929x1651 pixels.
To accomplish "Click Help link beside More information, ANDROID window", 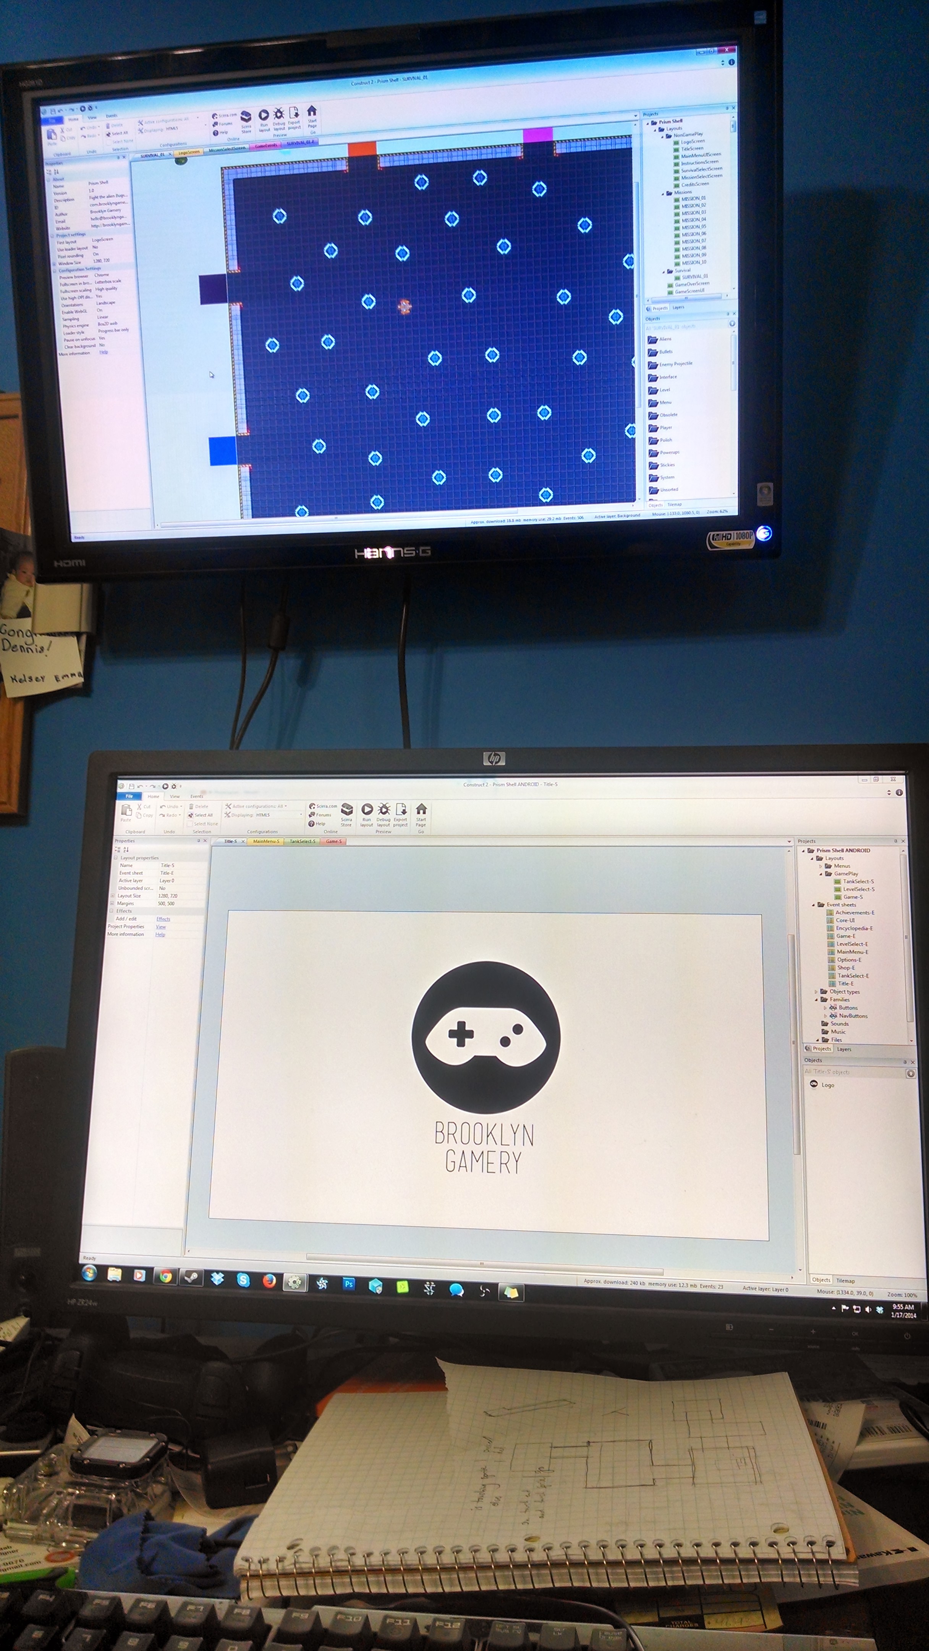I will pyautogui.click(x=160, y=934).
